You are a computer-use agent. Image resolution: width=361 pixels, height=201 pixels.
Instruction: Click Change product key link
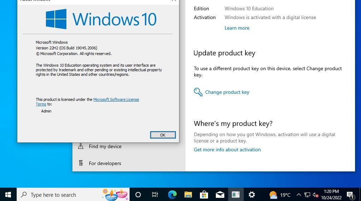click(227, 92)
